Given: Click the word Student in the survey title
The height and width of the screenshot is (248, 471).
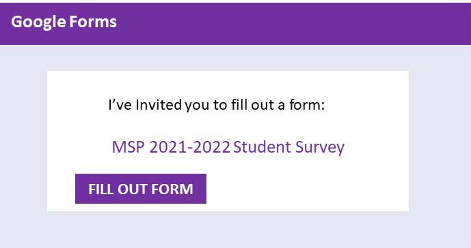Looking at the screenshot, I should coord(262,147).
